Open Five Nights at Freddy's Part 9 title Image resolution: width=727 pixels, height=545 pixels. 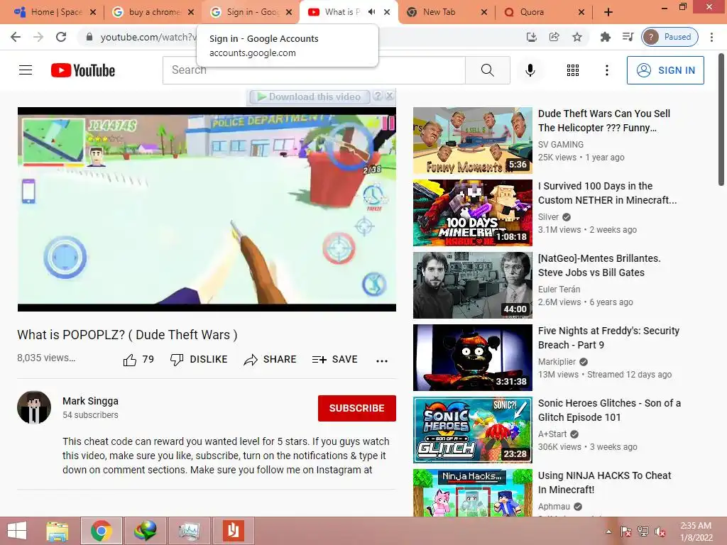(x=608, y=338)
